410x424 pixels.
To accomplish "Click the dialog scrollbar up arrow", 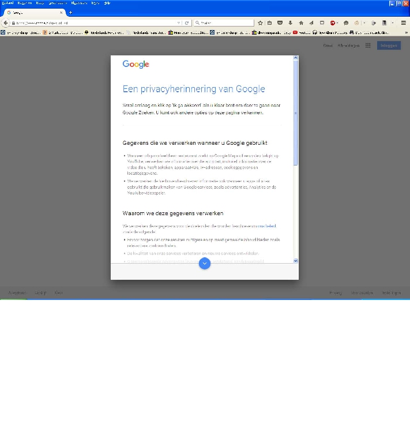I will click(x=296, y=58).
